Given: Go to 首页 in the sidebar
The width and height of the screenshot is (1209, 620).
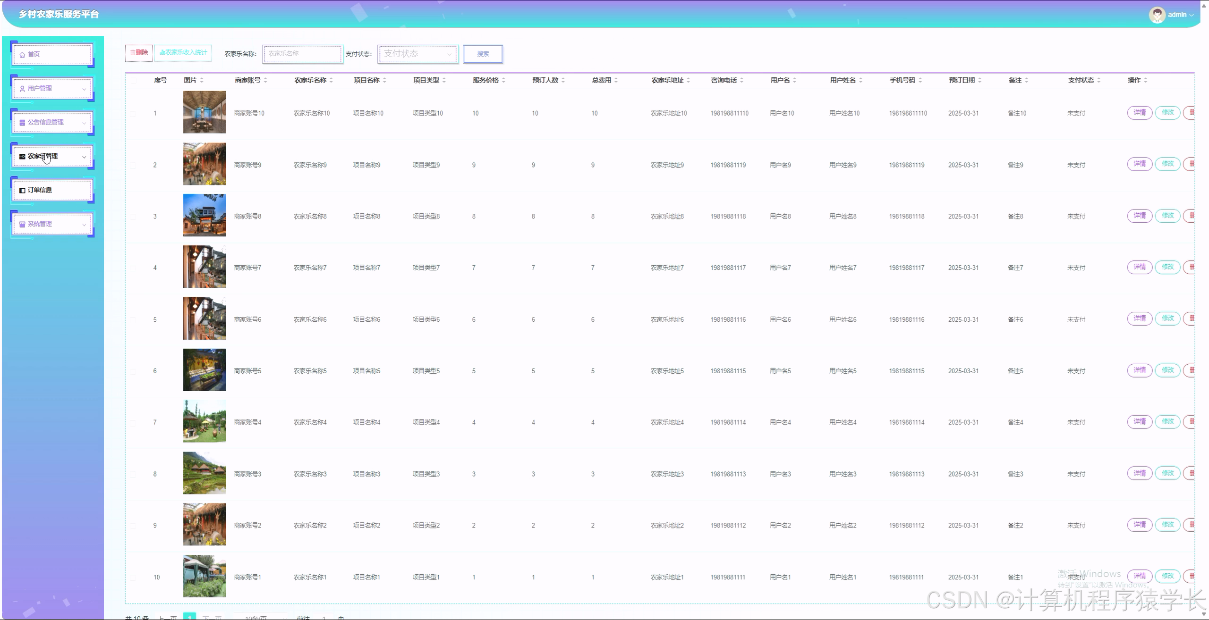Looking at the screenshot, I should click(x=34, y=55).
